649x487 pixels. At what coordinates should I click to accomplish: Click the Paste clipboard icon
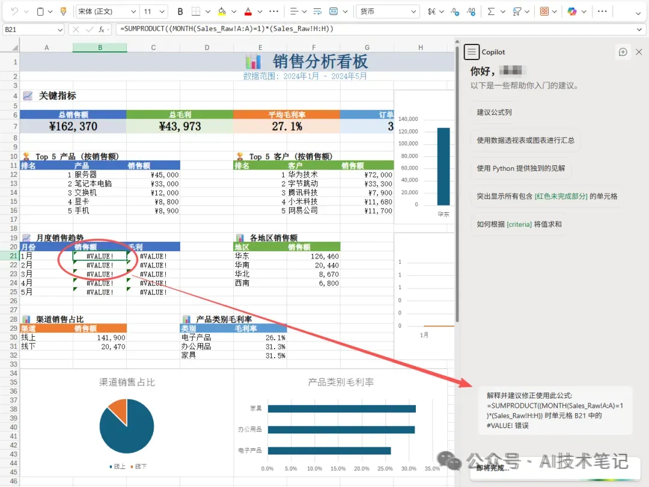[40, 11]
